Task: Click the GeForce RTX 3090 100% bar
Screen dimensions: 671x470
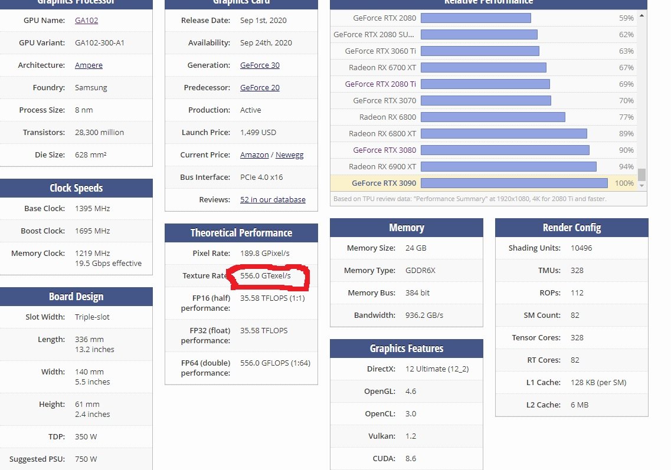Action: [x=515, y=183]
